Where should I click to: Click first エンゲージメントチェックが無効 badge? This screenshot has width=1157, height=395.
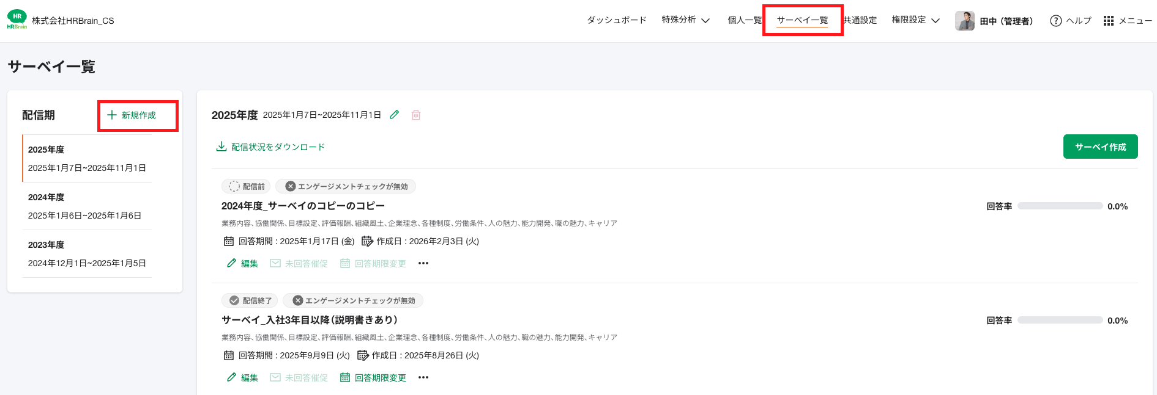coord(346,186)
